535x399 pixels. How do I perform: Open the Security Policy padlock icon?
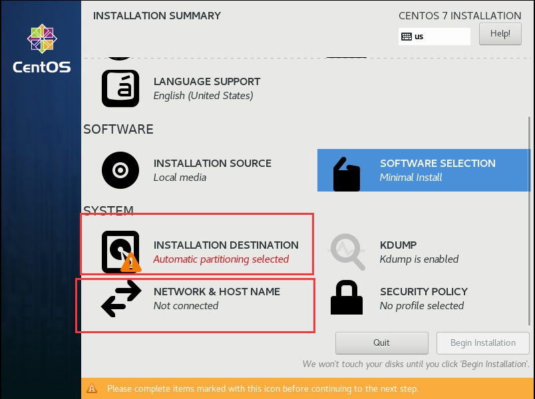point(347,297)
